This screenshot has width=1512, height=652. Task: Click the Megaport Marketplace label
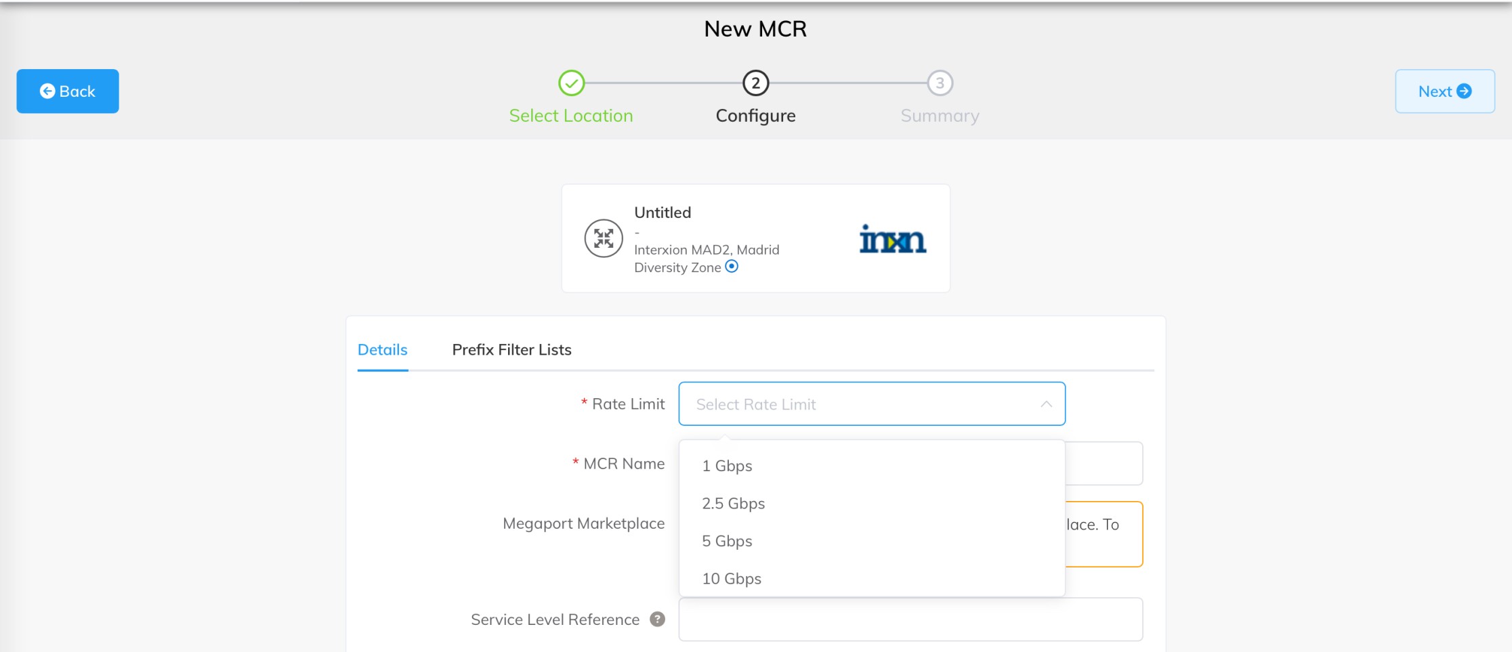pyautogui.click(x=583, y=523)
